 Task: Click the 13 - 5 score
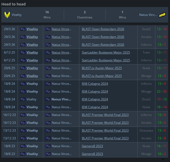click(x=162, y=123)
